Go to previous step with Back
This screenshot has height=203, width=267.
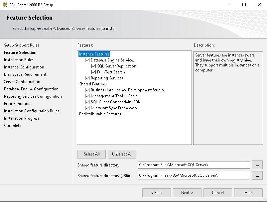tap(157, 193)
